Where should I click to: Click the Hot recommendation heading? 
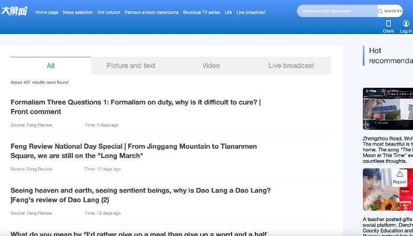pos(391,55)
